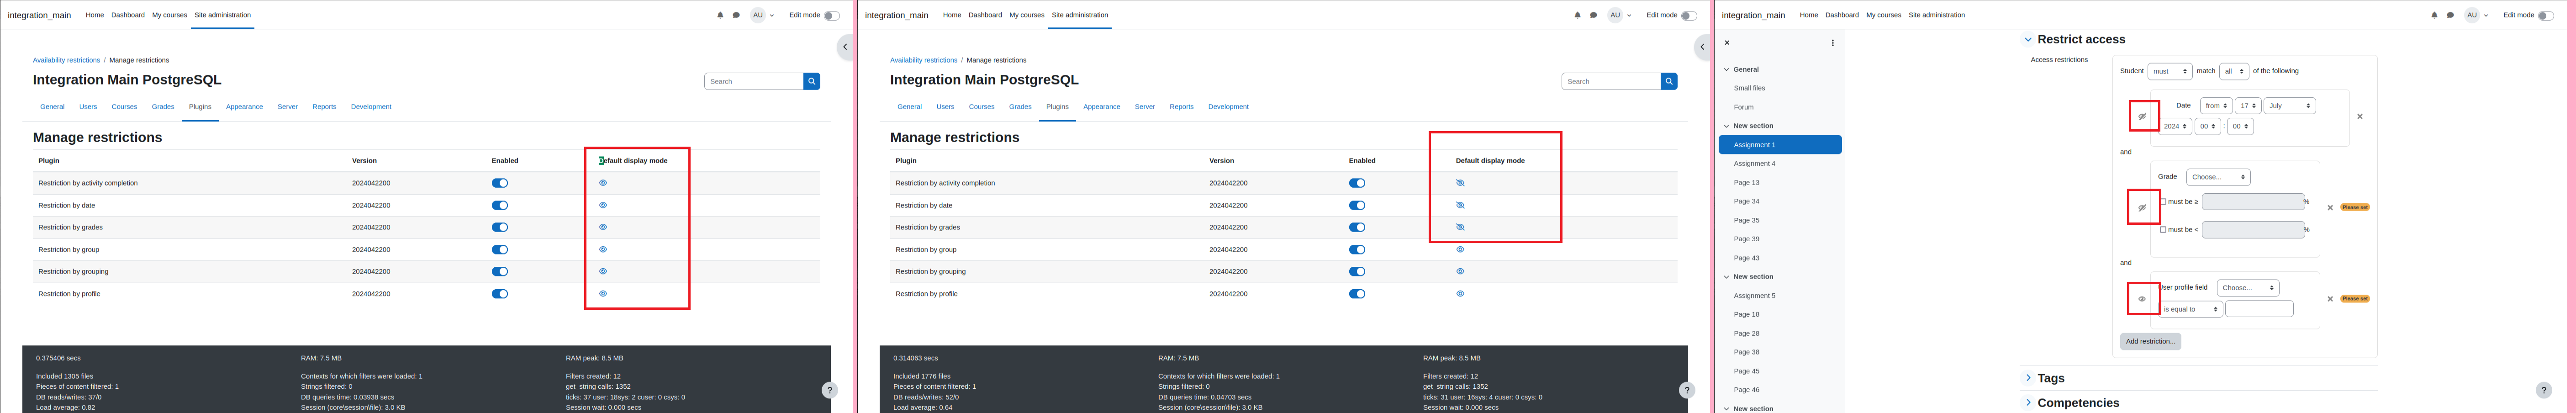Open Site administration in left screenshot navbar
Viewport: 2576px width, 413px height.
[x=223, y=15]
